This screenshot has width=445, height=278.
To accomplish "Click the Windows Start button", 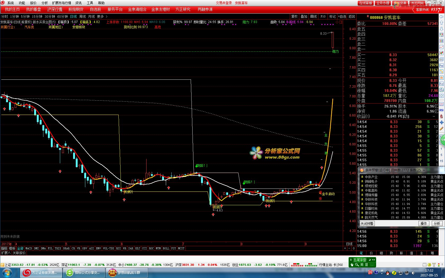I will [7, 272].
